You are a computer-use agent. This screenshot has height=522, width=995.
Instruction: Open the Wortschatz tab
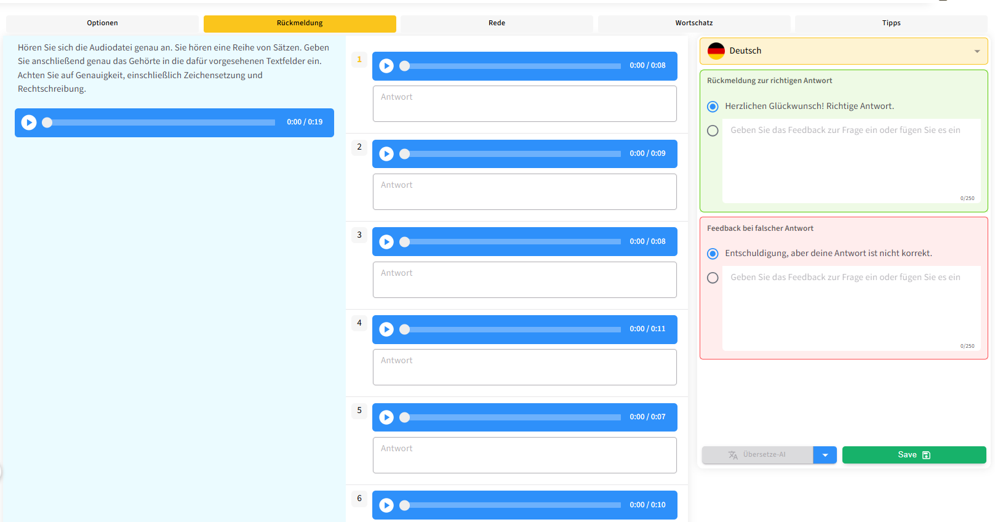coord(693,23)
